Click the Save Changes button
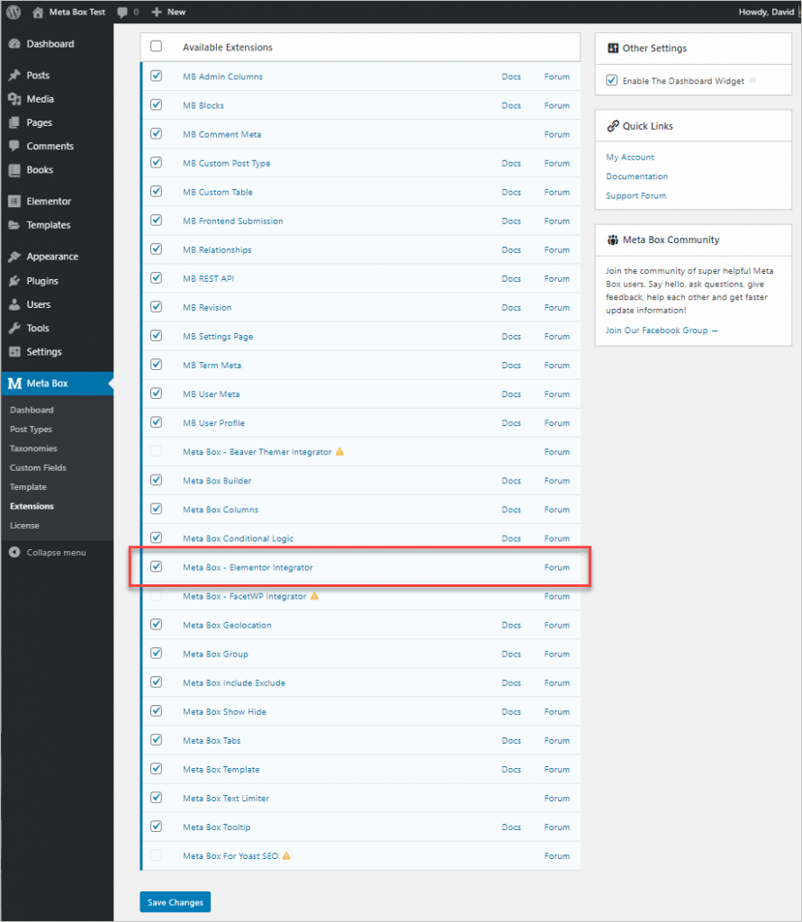This screenshot has width=802, height=922. [175, 902]
